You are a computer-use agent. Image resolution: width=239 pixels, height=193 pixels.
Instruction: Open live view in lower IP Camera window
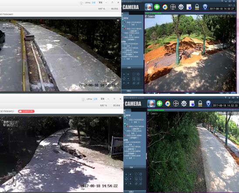(151, 103)
